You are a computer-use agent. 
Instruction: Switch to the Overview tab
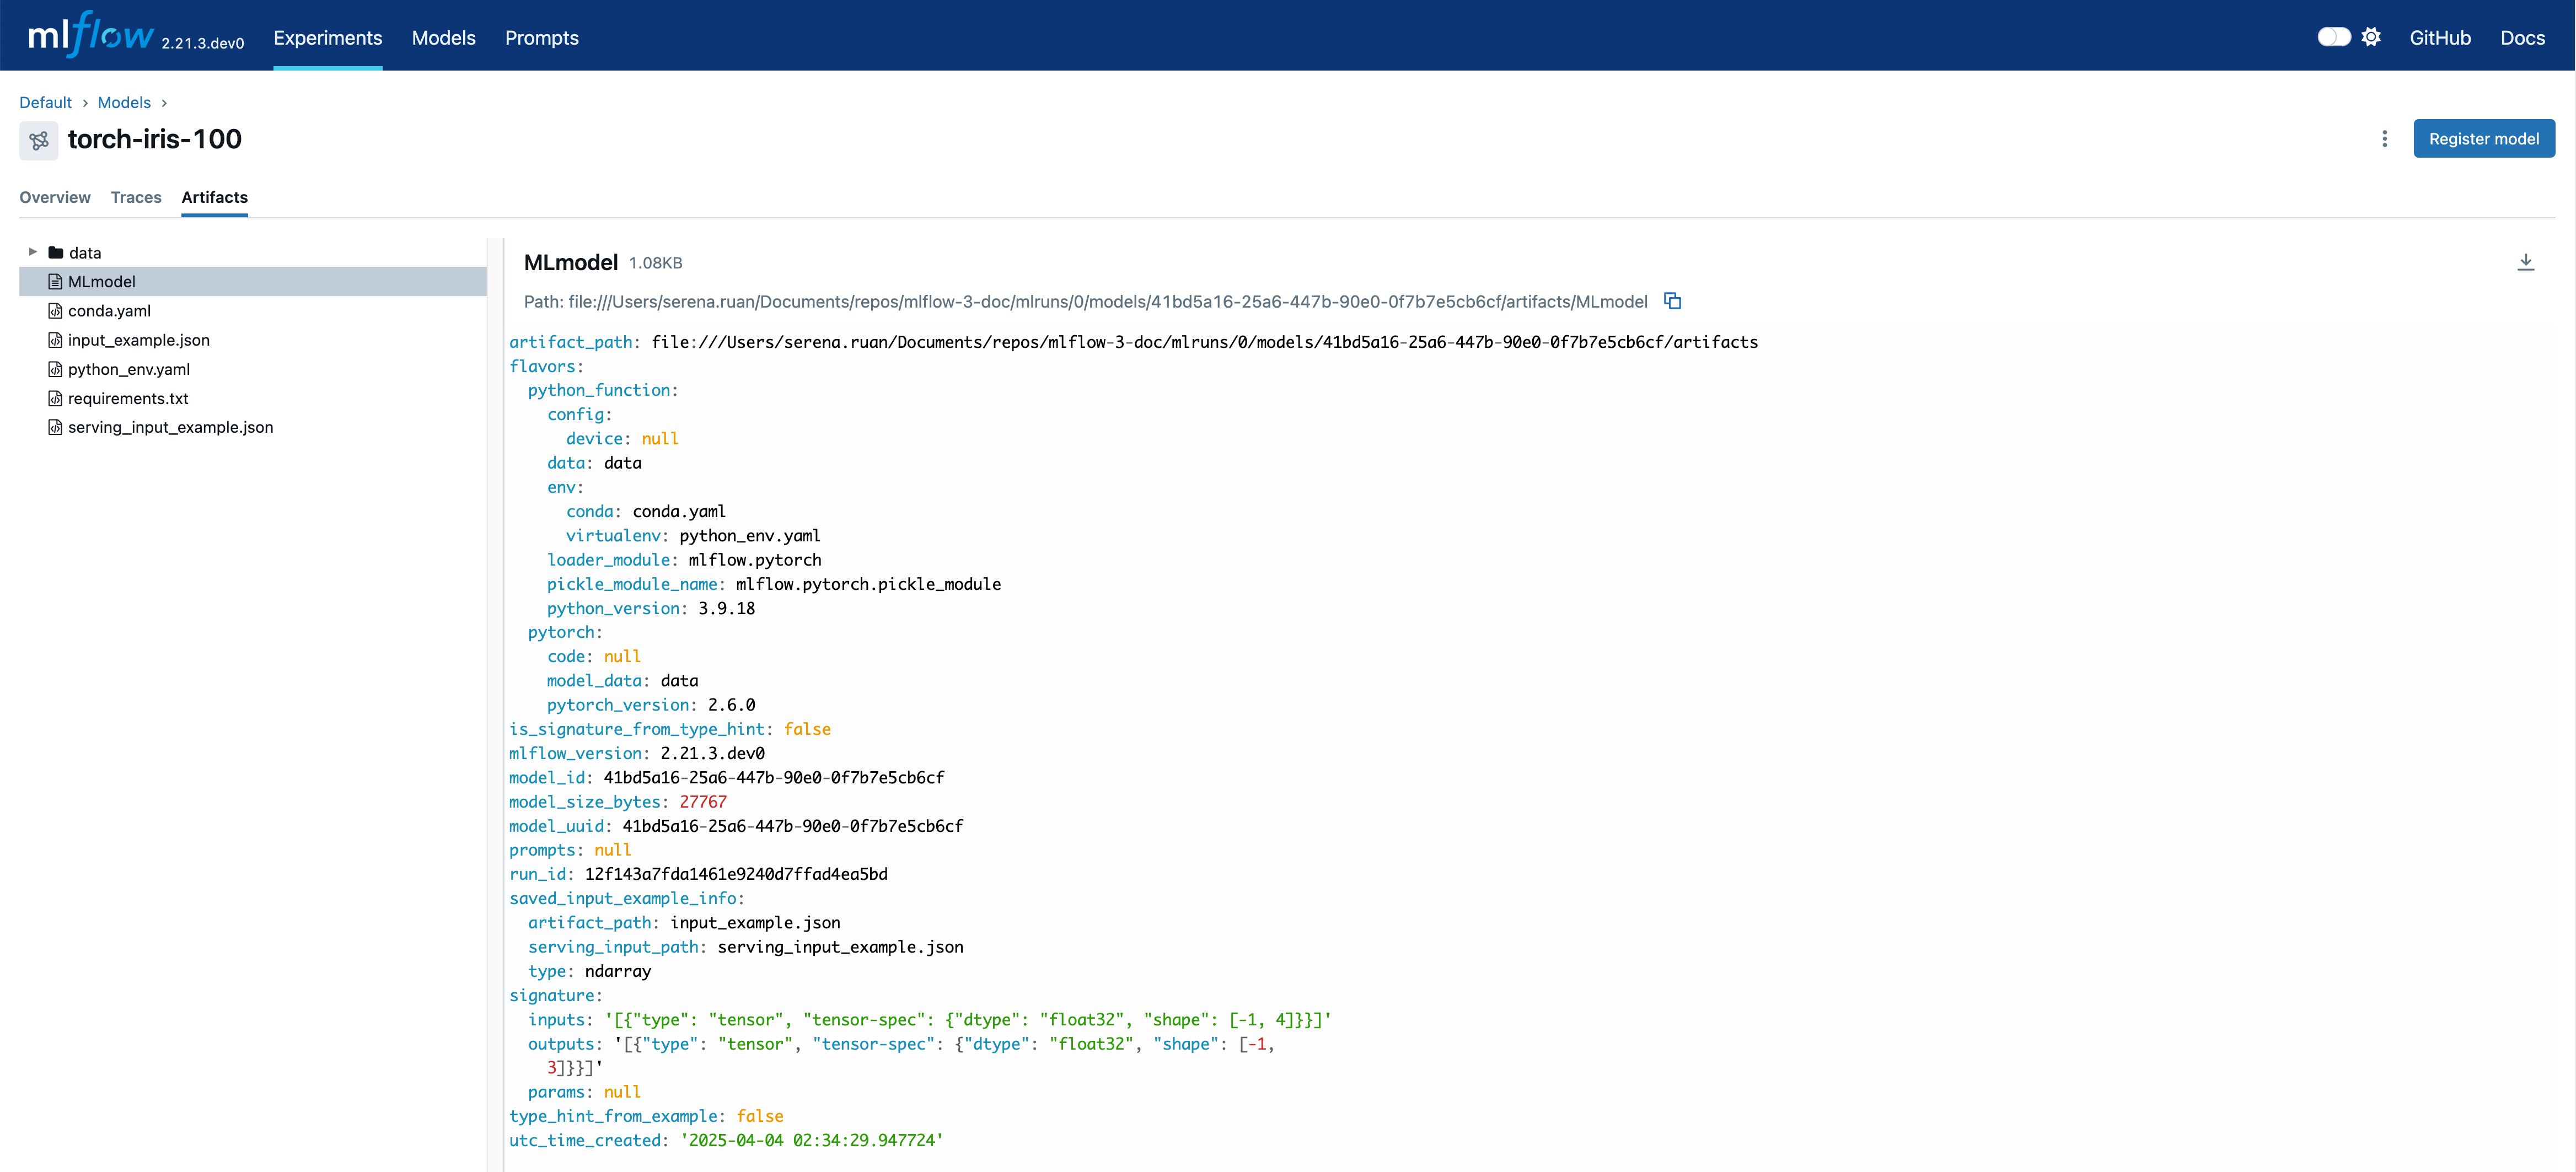click(x=54, y=197)
